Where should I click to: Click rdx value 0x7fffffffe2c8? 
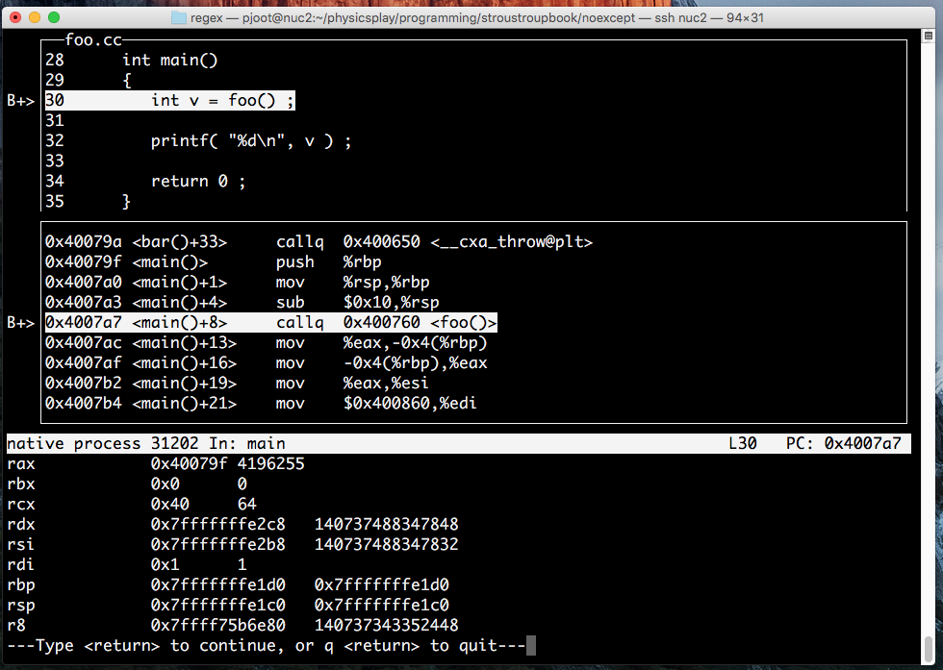[218, 525]
